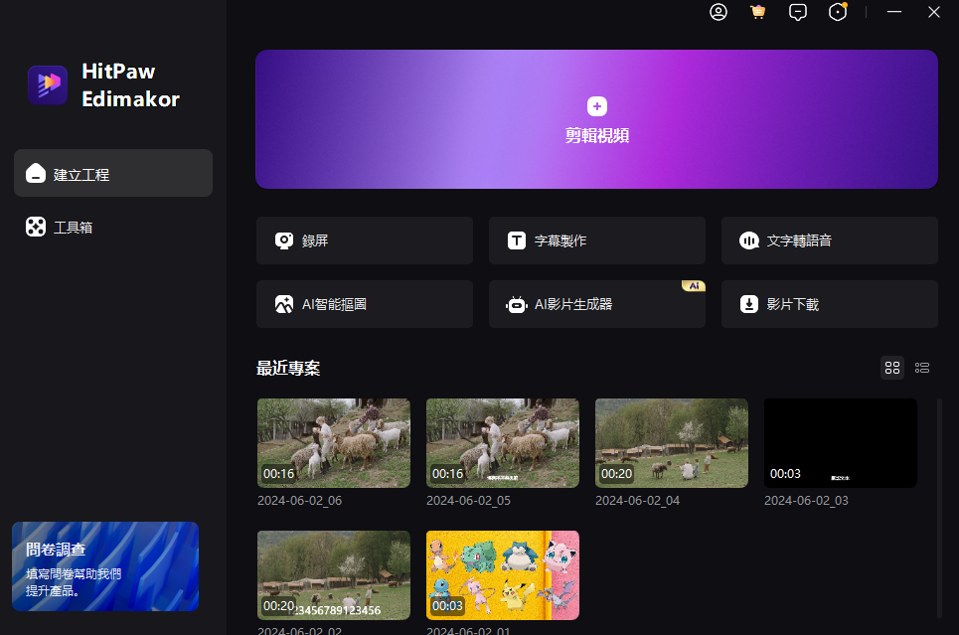Open 文字轉語音 tool

tap(830, 240)
